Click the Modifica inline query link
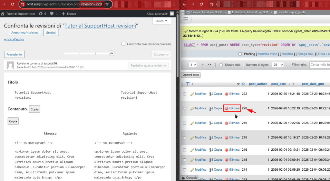This screenshot has width=330, height=181. pyautogui.click(x=267, y=54)
